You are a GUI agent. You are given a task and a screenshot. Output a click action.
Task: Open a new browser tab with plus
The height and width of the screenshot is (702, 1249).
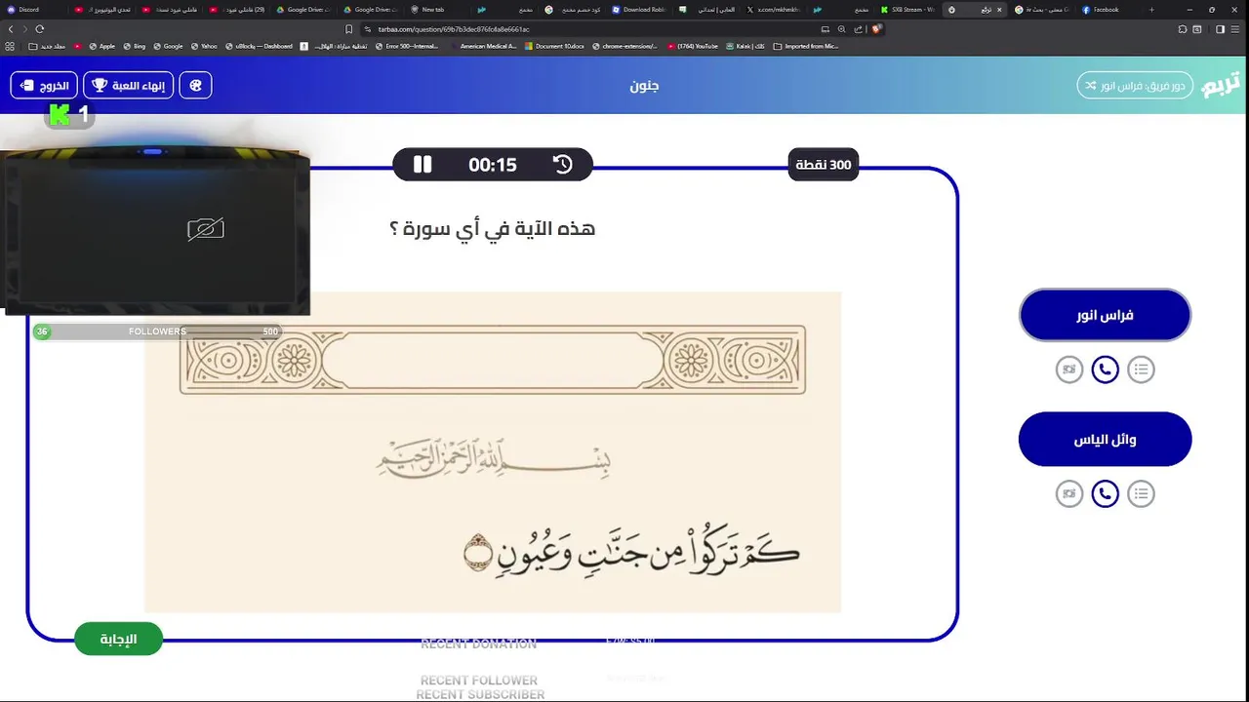[x=1151, y=10]
